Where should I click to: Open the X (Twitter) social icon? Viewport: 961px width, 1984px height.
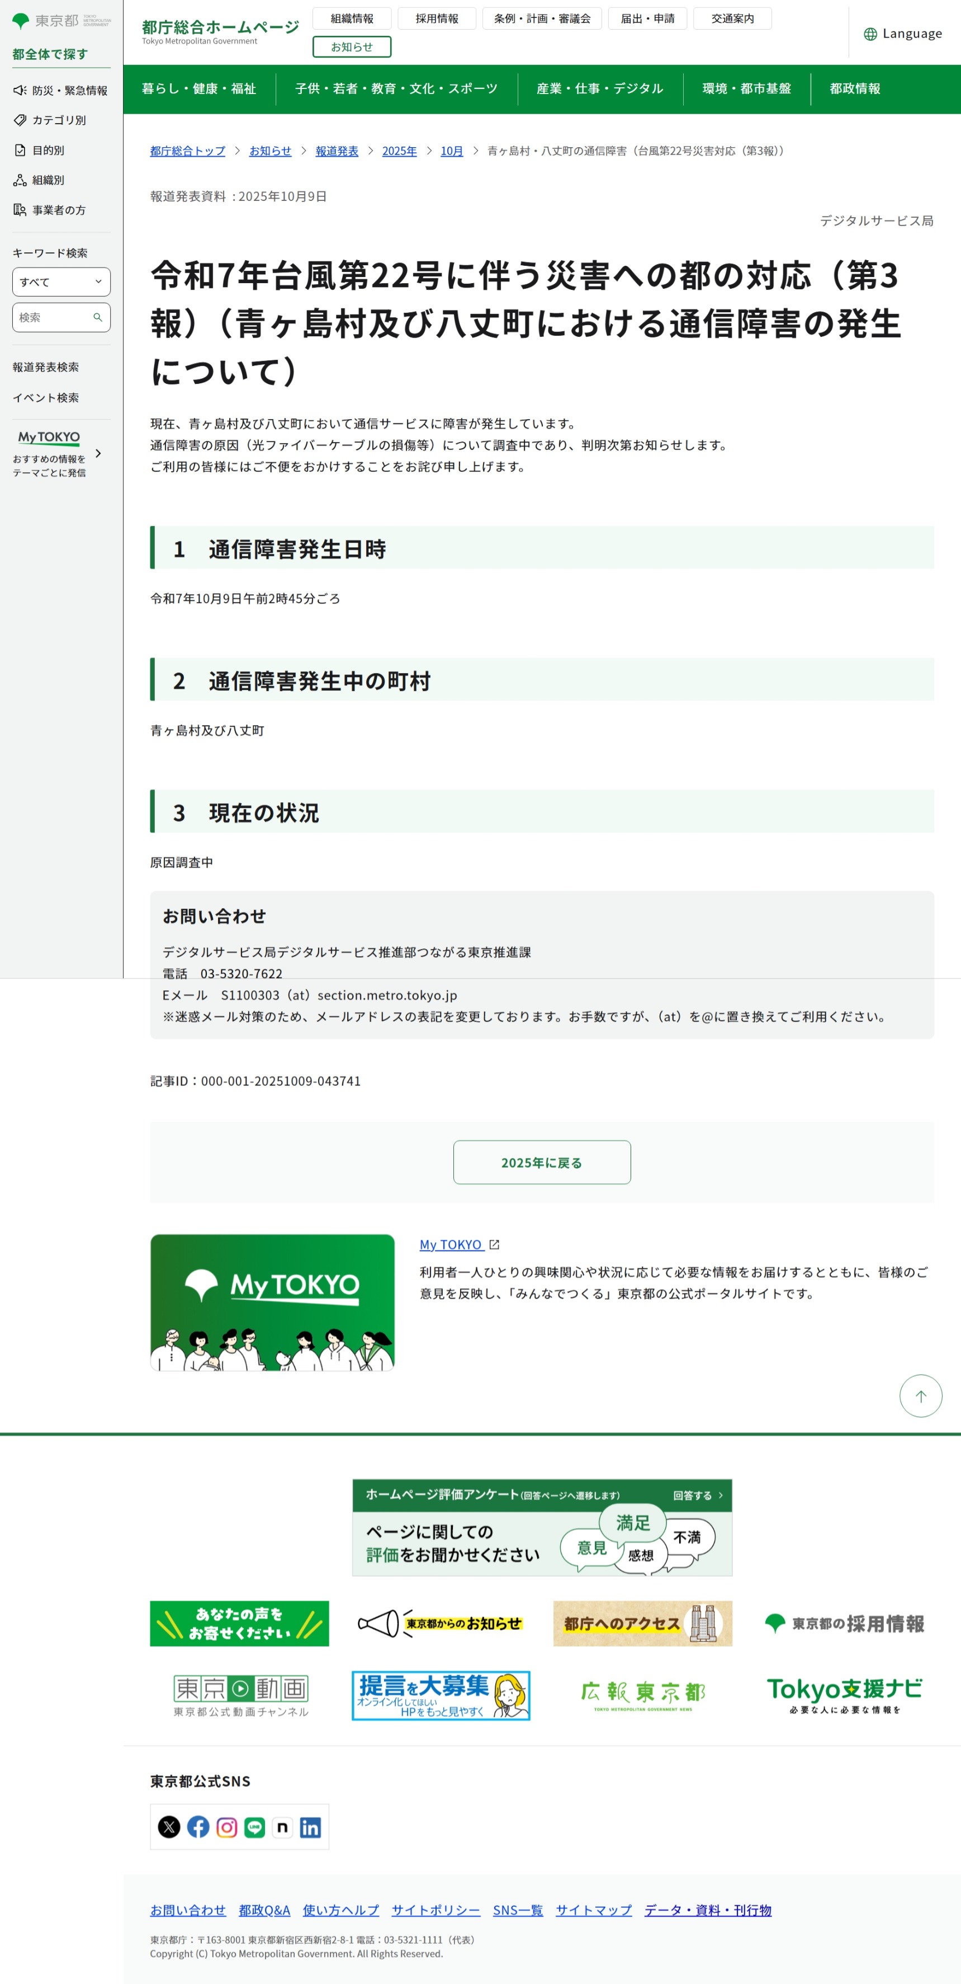168,1827
